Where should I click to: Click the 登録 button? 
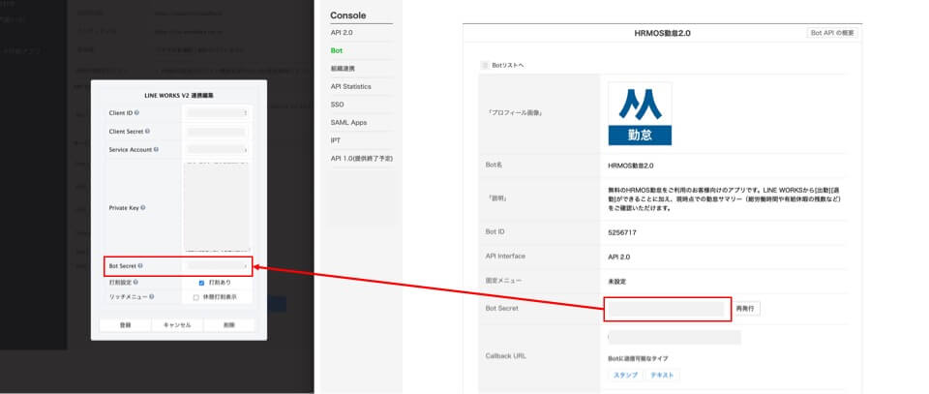pos(125,325)
